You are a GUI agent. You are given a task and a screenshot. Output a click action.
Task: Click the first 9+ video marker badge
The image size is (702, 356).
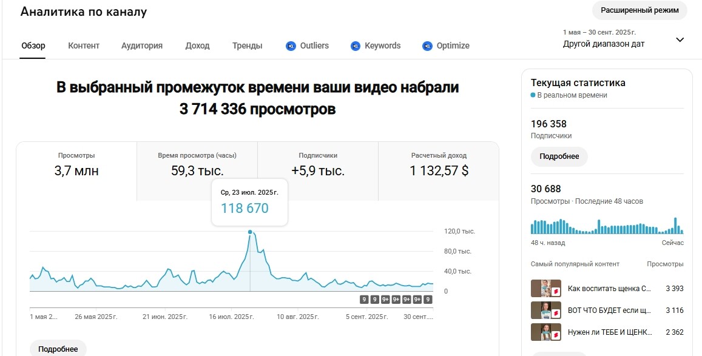point(385,300)
